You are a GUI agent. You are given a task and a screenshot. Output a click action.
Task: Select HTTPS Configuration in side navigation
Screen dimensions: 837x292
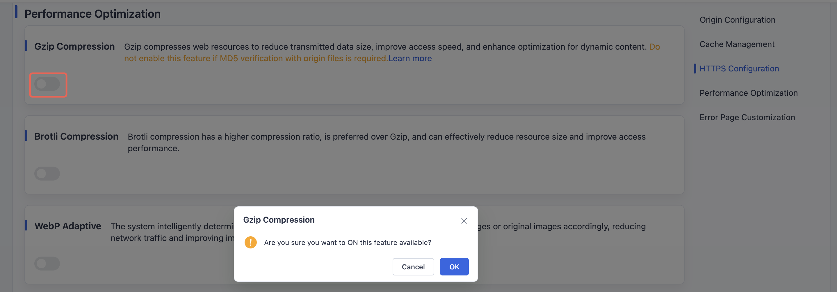(x=739, y=69)
